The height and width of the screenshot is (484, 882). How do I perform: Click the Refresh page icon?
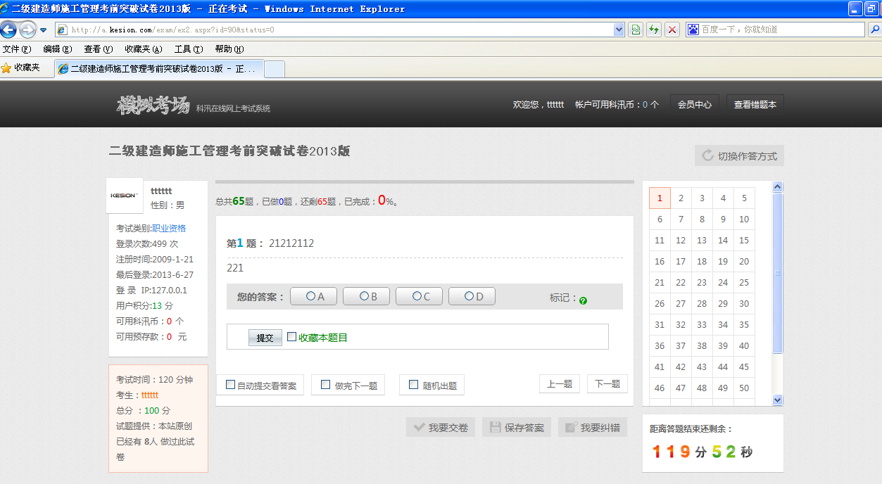click(x=654, y=30)
